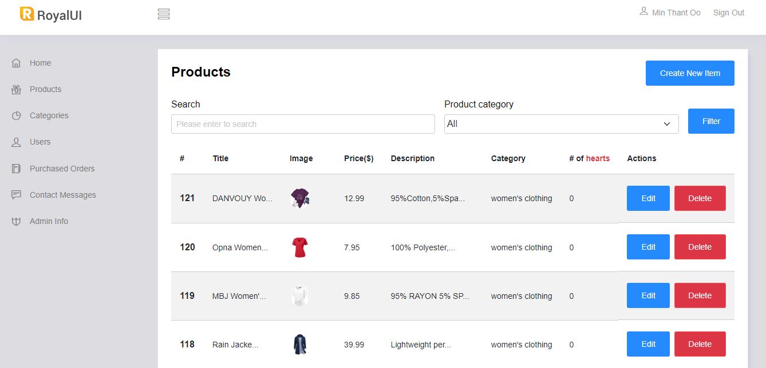The height and width of the screenshot is (368, 766).
Task: Edit product 121 DANVOUY
Action: (648, 198)
